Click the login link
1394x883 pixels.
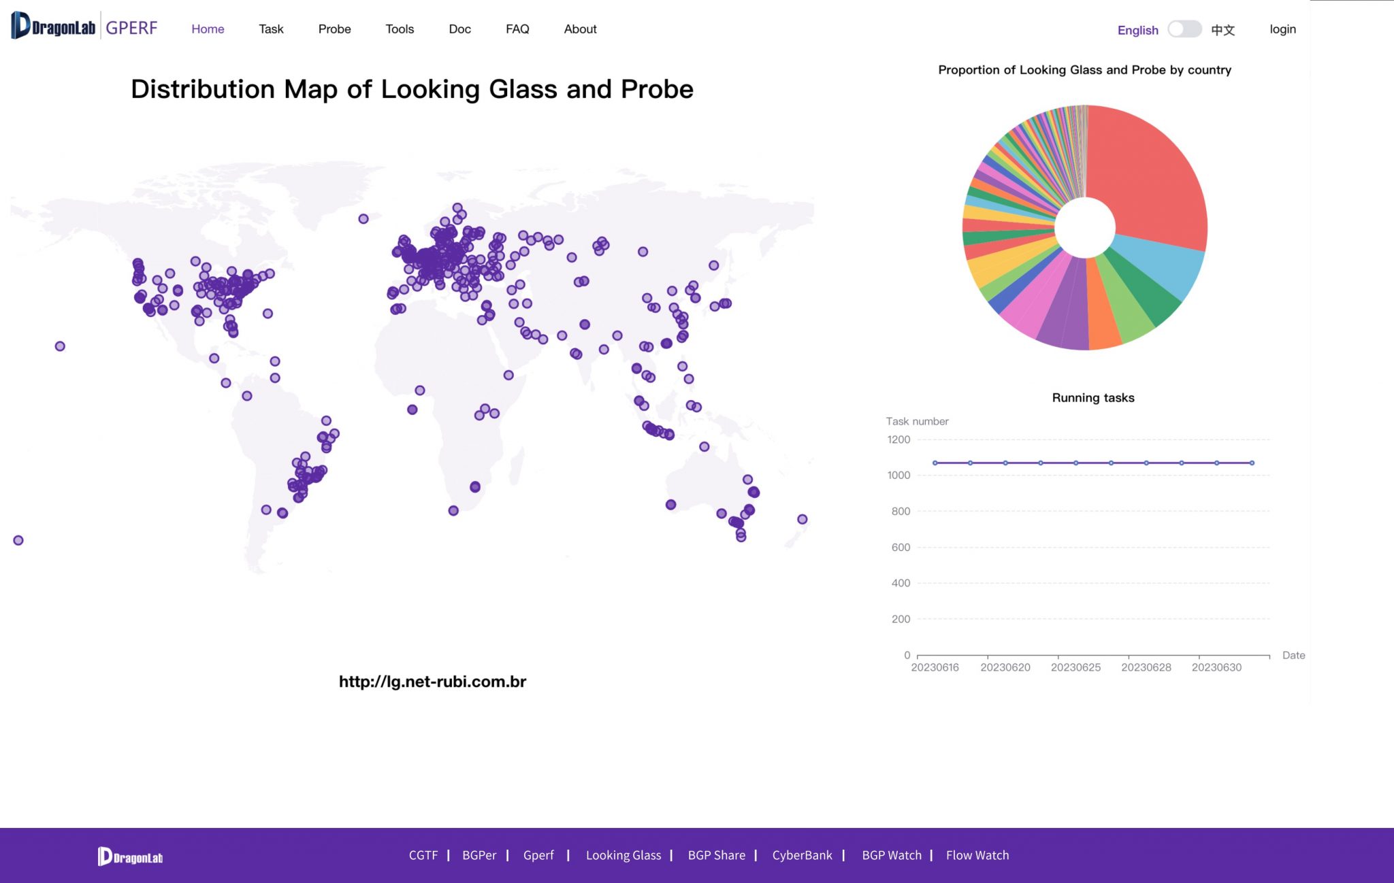[1282, 29]
